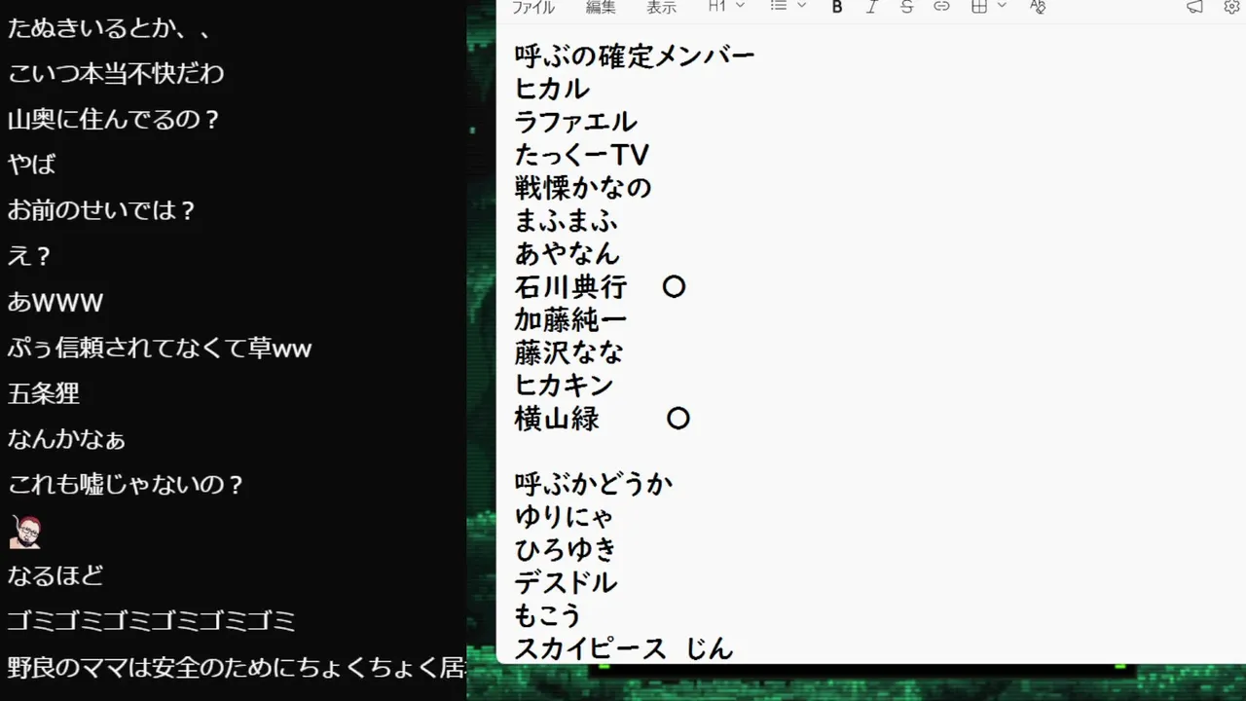Click the line ラファエル

tap(576, 122)
